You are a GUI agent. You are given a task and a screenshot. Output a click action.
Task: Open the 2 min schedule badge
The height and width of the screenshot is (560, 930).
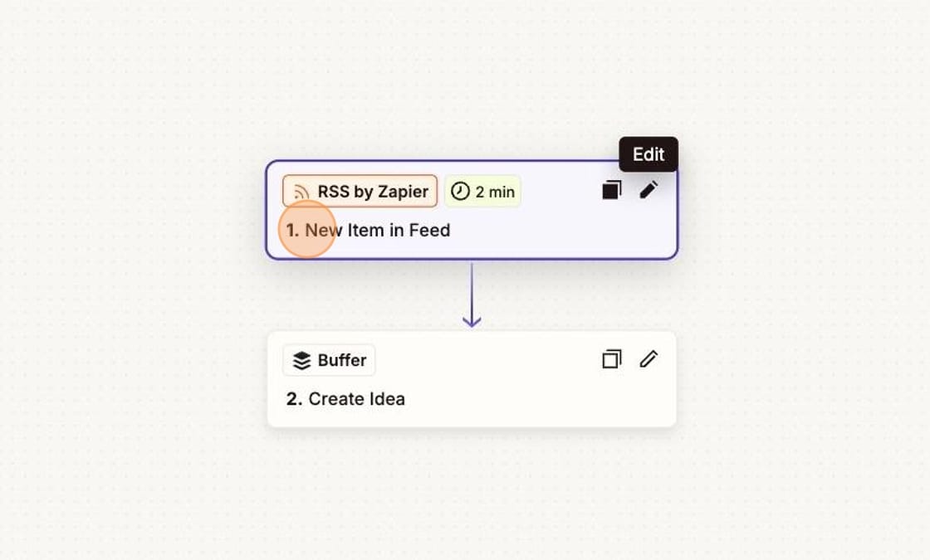482,191
